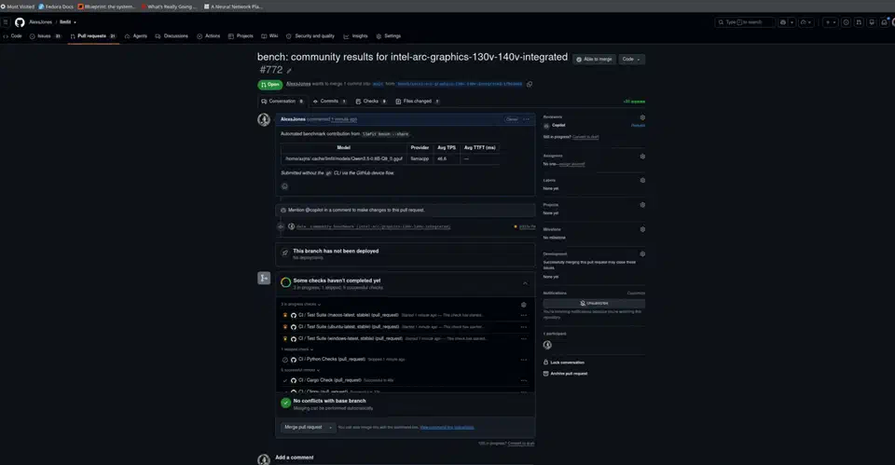This screenshot has width=895, height=465.
Task: Open the Discussions repository tab
Action: 172,36
